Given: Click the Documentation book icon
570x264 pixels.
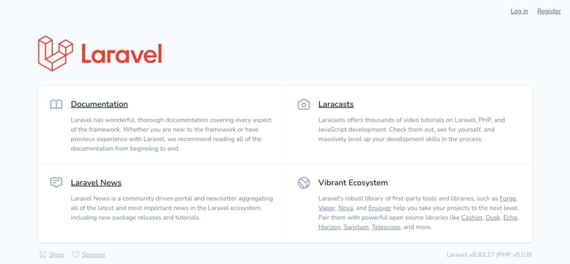Looking at the screenshot, I should pyautogui.click(x=56, y=104).
